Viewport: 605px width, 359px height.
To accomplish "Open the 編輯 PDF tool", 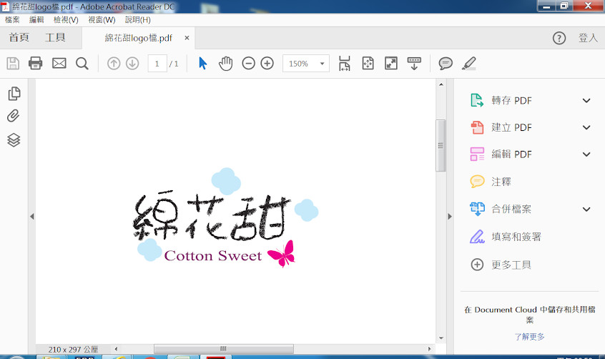I will [x=511, y=154].
